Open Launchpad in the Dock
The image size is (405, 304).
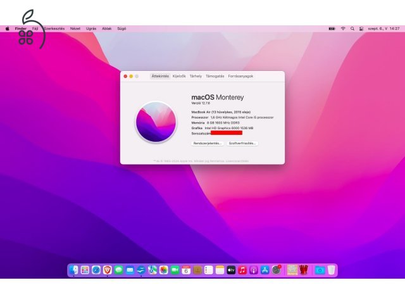[x=85, y=270]
